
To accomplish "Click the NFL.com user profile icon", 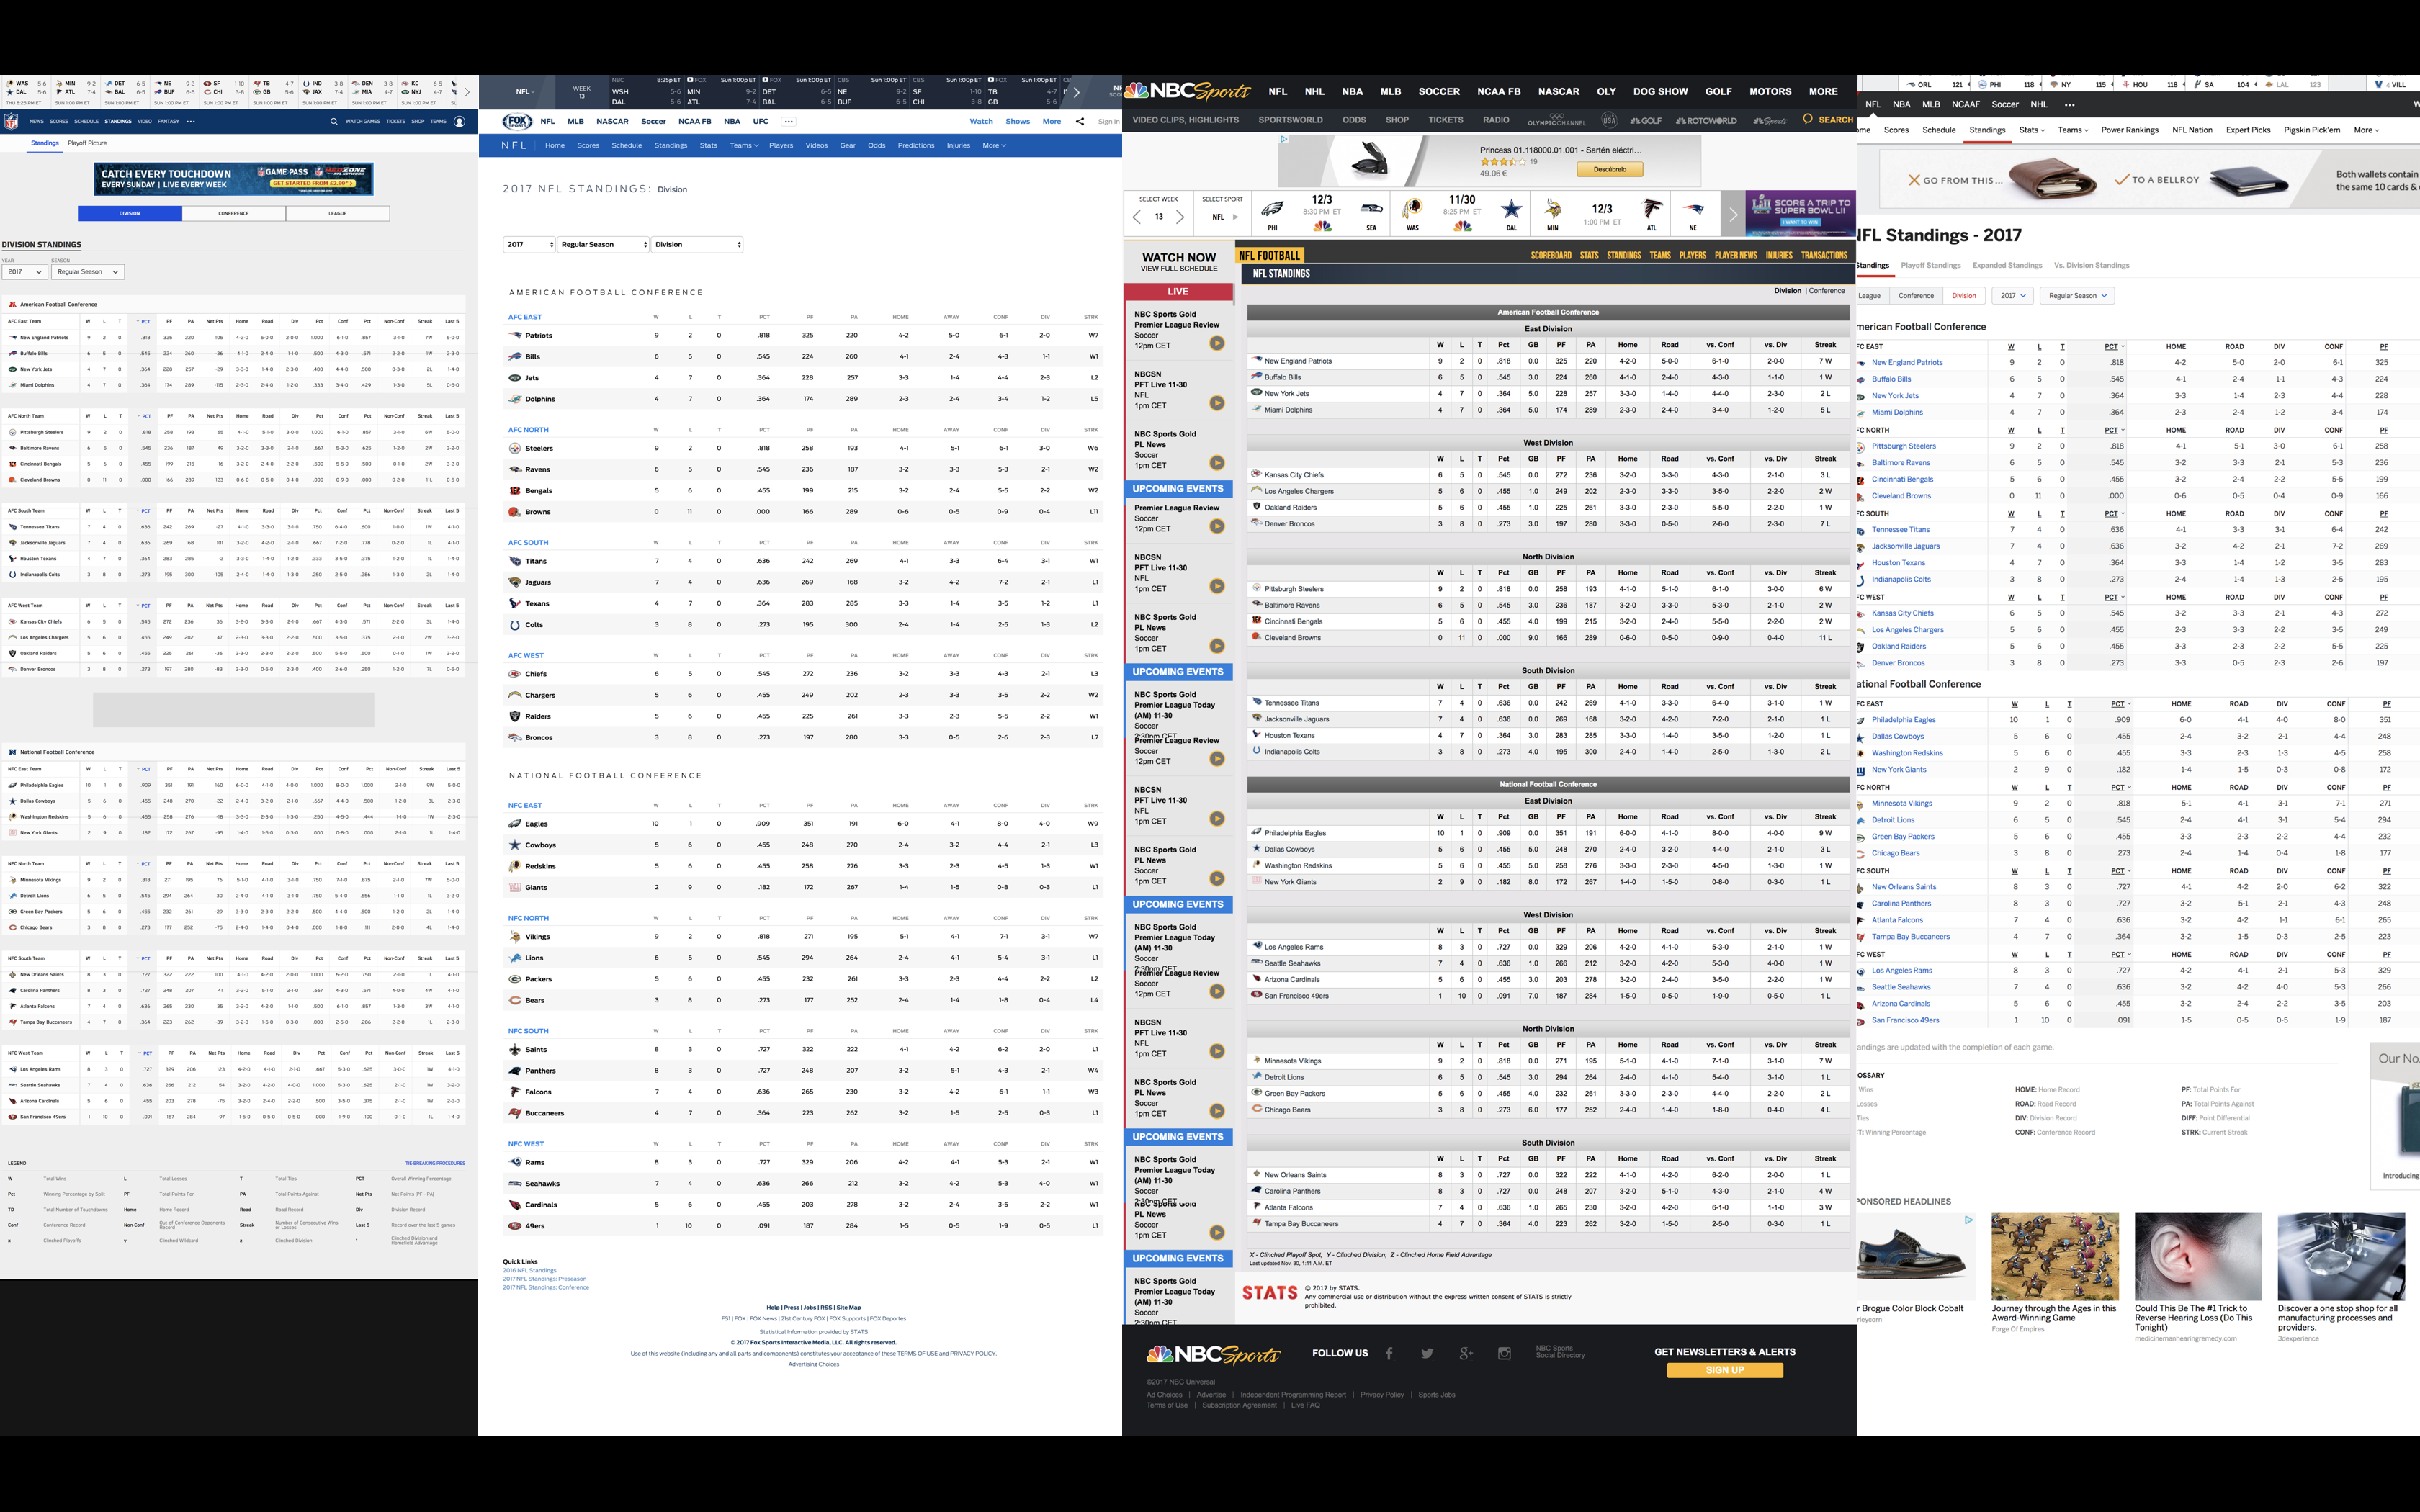I will coord(459,122).
